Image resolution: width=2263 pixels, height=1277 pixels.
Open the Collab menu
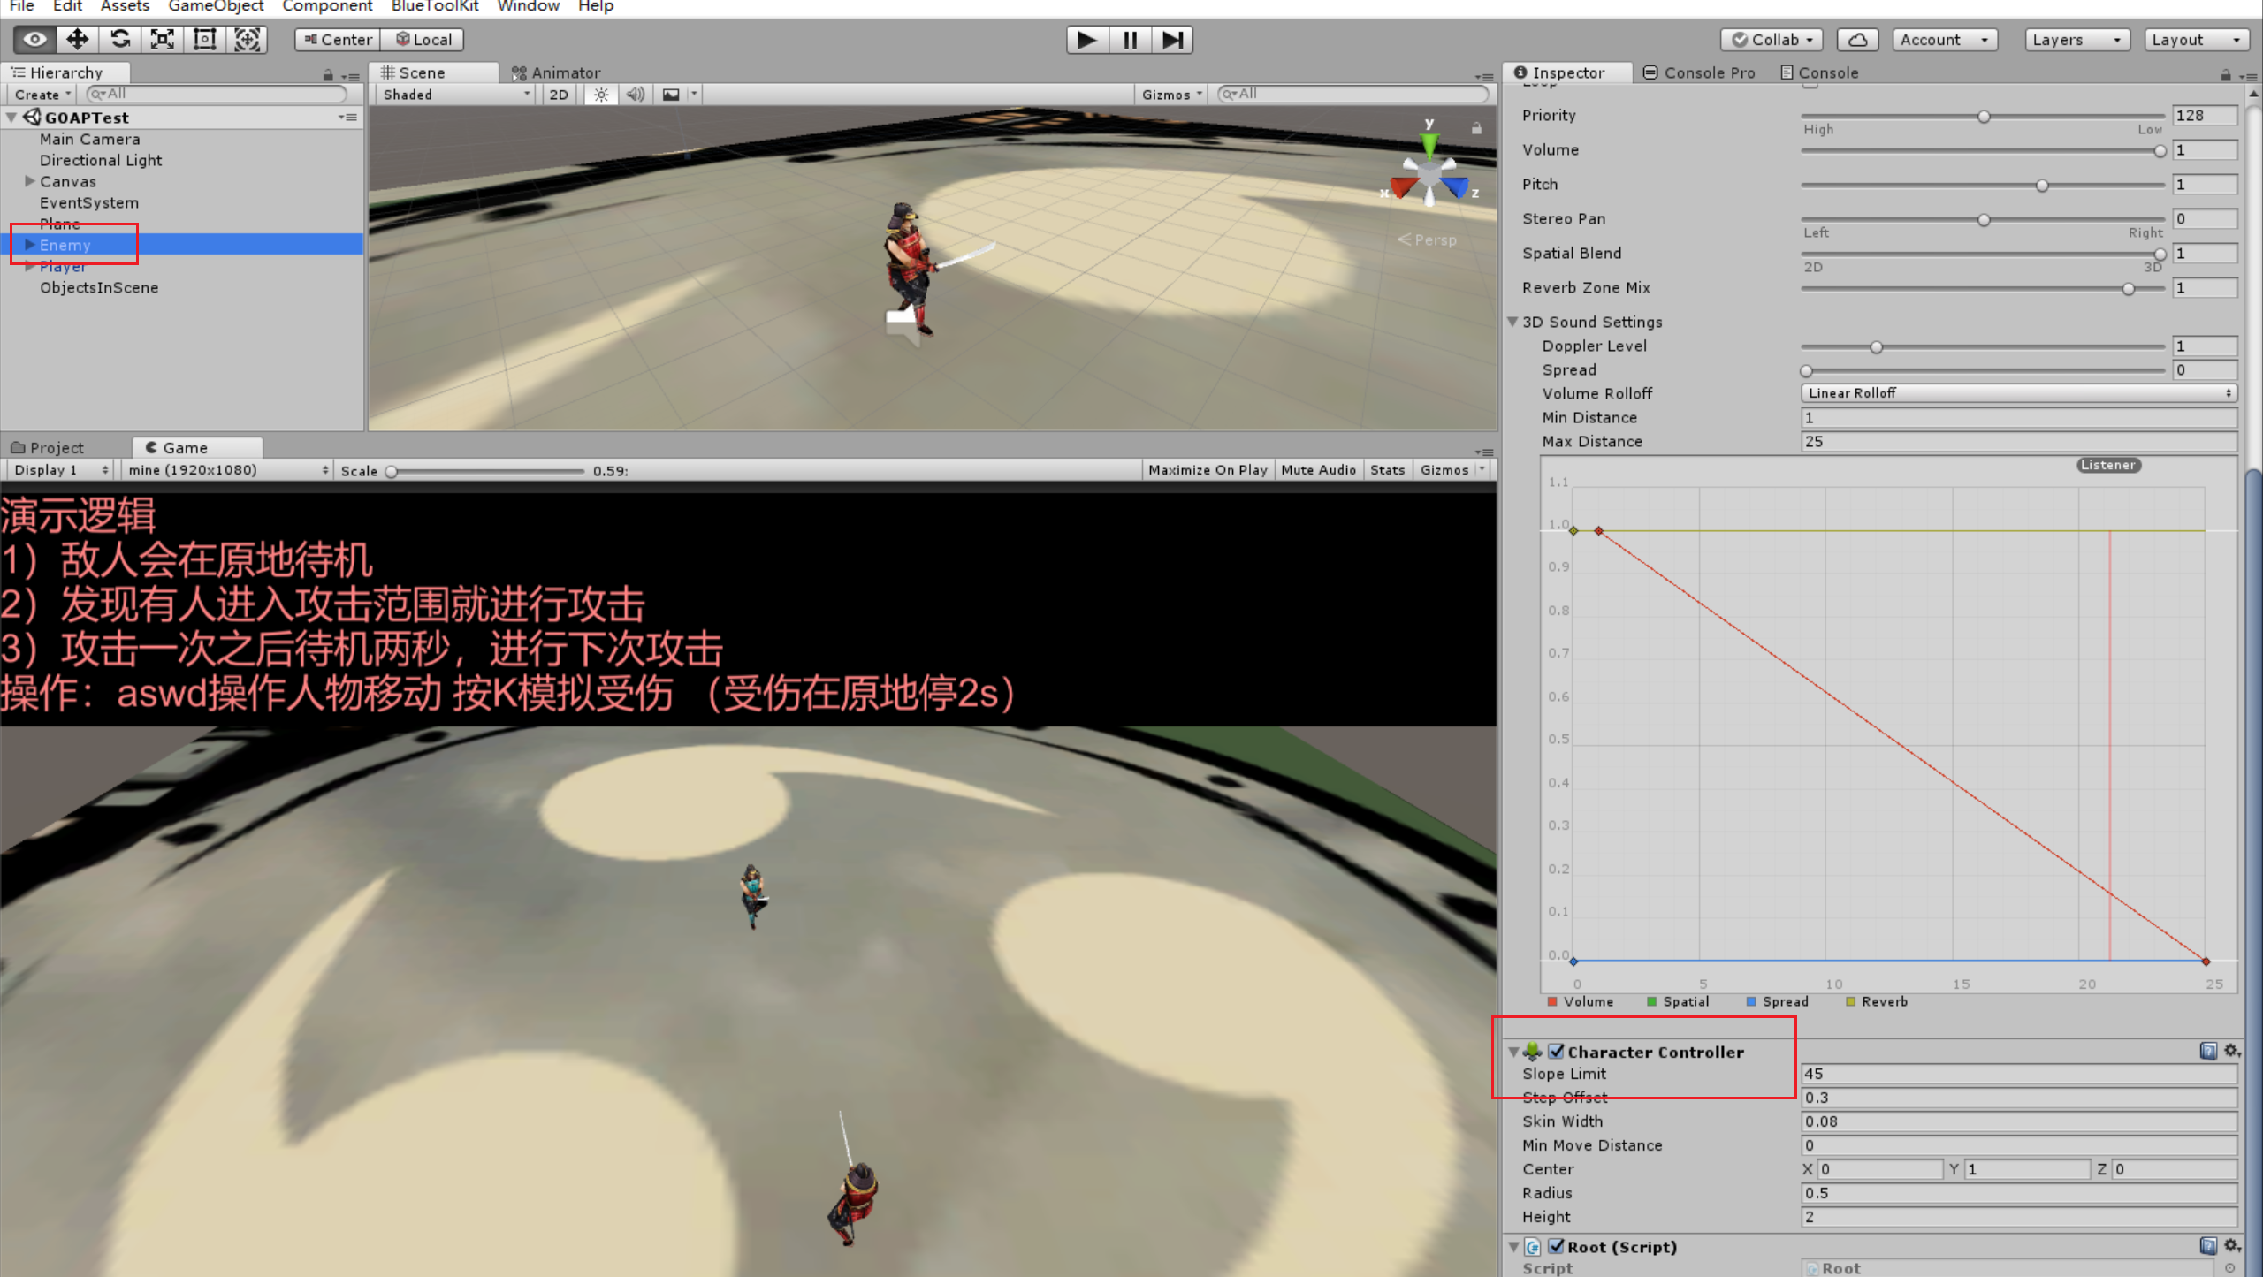pos(1772,40)
